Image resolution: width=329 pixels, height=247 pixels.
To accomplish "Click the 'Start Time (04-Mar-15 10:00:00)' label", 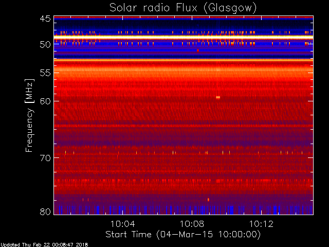I will (183, 235).
